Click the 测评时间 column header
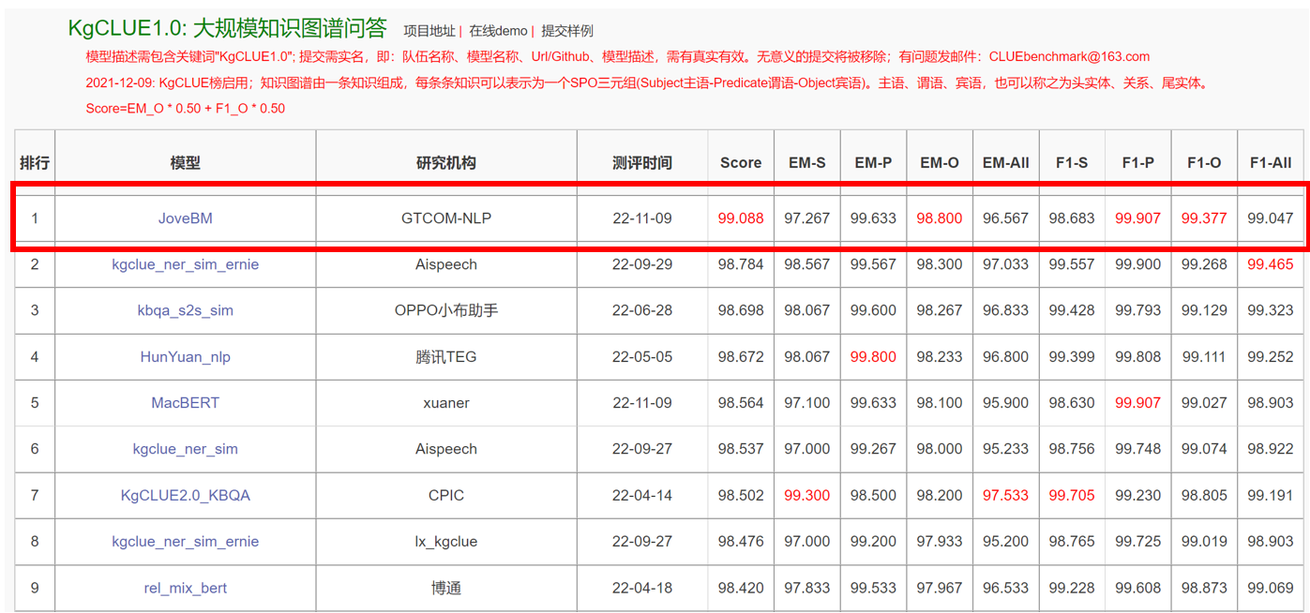 pyautogui.click(x=641, y=162)
